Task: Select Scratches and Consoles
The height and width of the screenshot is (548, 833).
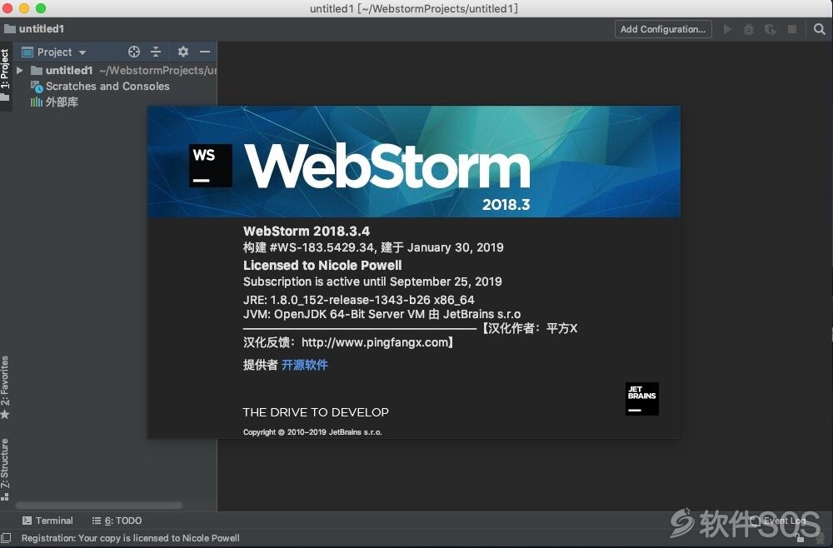Action: click(107, 86)
